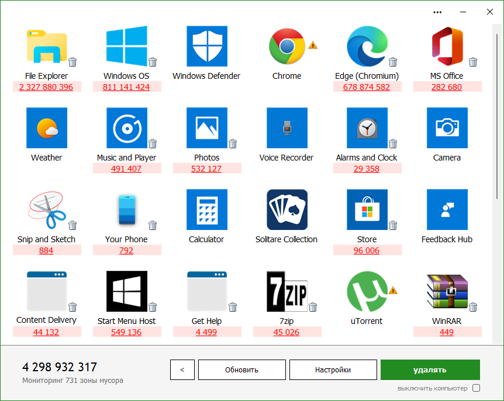Click the trash bin beside 7zip
The image size is (504, 401).
pyautogui.click(x=313, y=307)
